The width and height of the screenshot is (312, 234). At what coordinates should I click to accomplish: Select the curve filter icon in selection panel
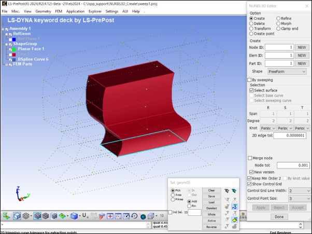pos(234,206)
